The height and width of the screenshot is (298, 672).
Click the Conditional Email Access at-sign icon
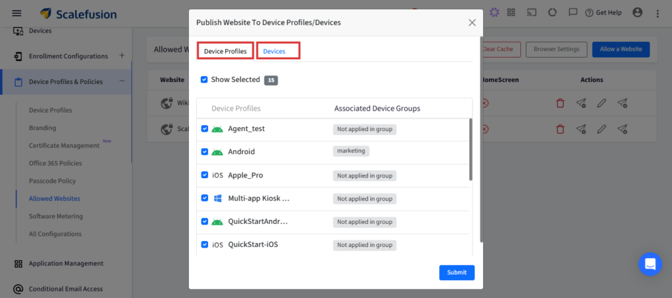click(18, 289)
